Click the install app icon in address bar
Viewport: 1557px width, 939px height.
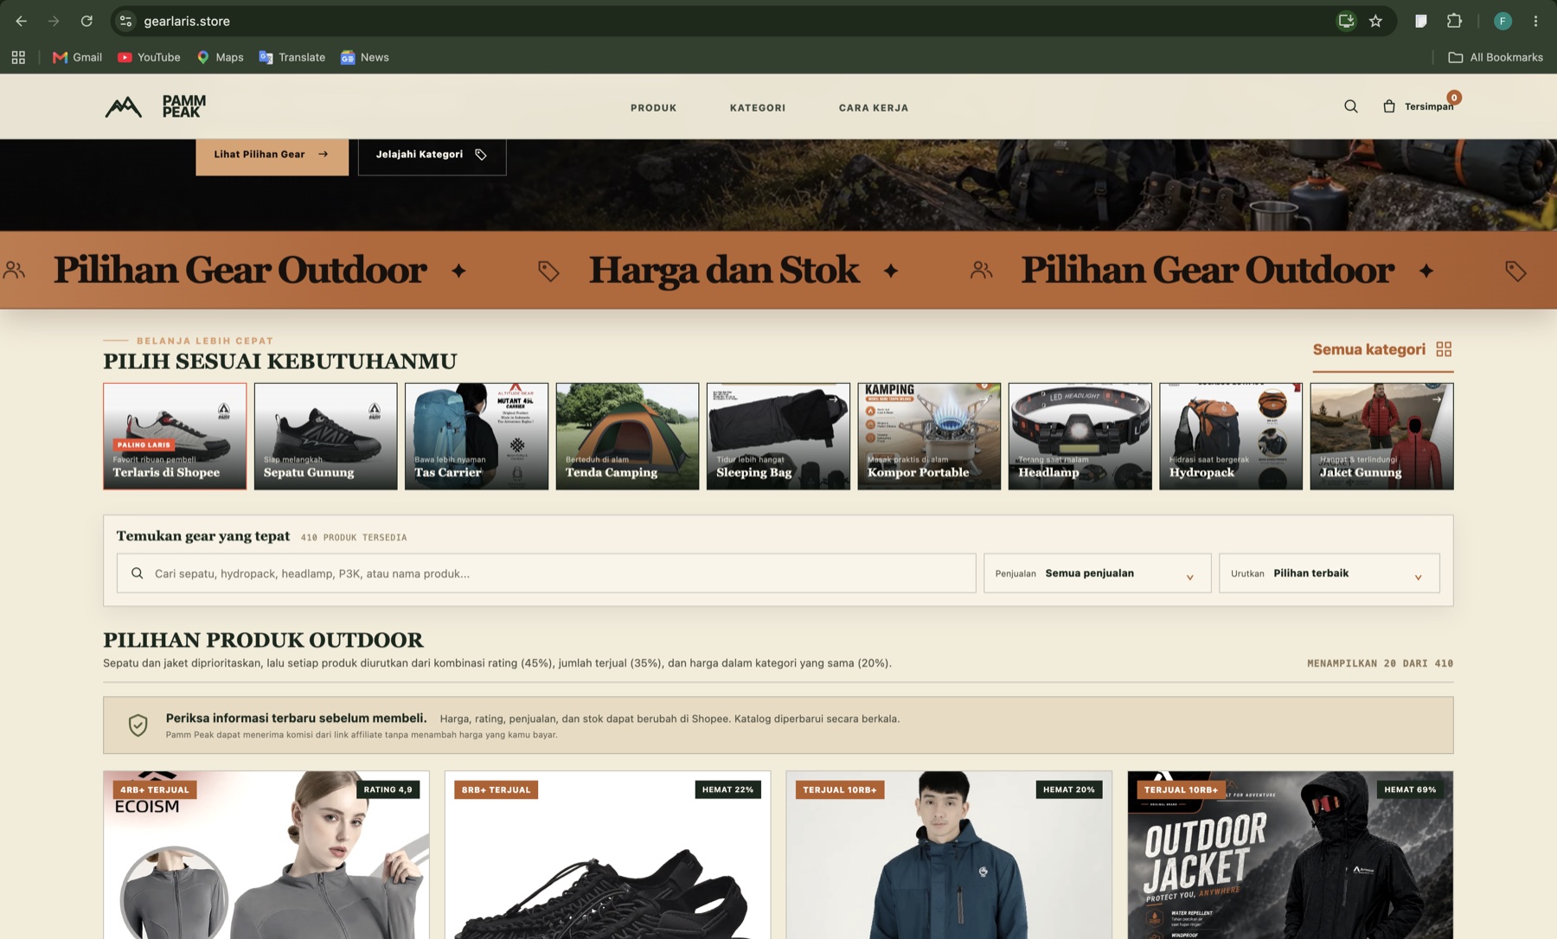pyautogui.click(x=1346, y=21)
